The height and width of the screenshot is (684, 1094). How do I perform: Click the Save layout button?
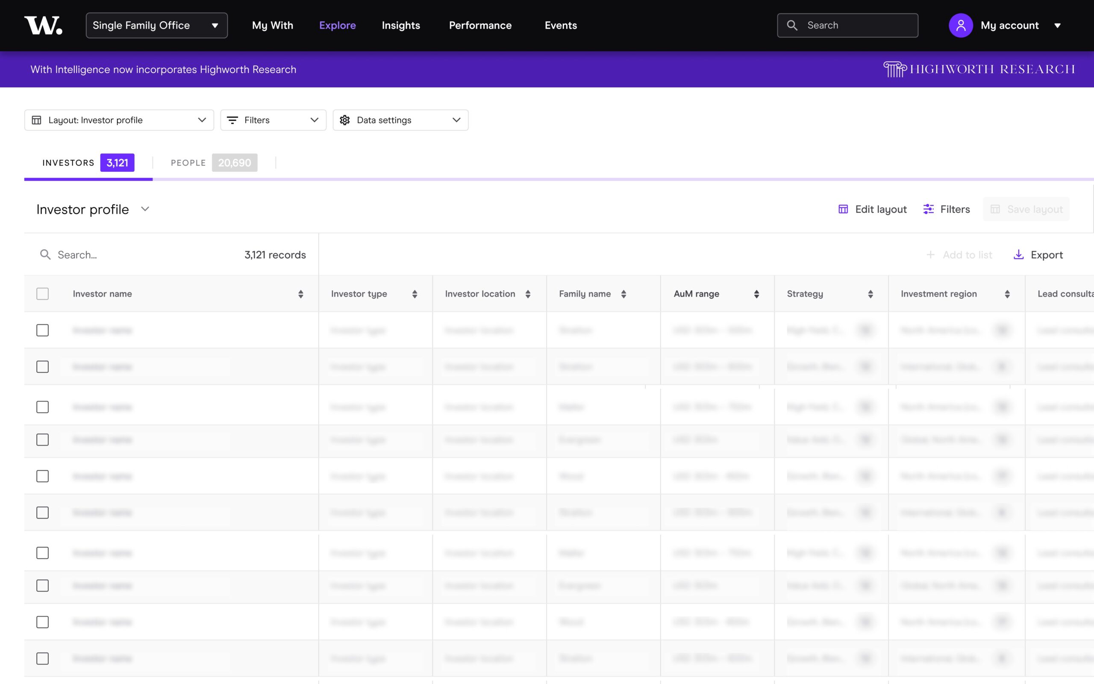click(x=1026, y=209)
